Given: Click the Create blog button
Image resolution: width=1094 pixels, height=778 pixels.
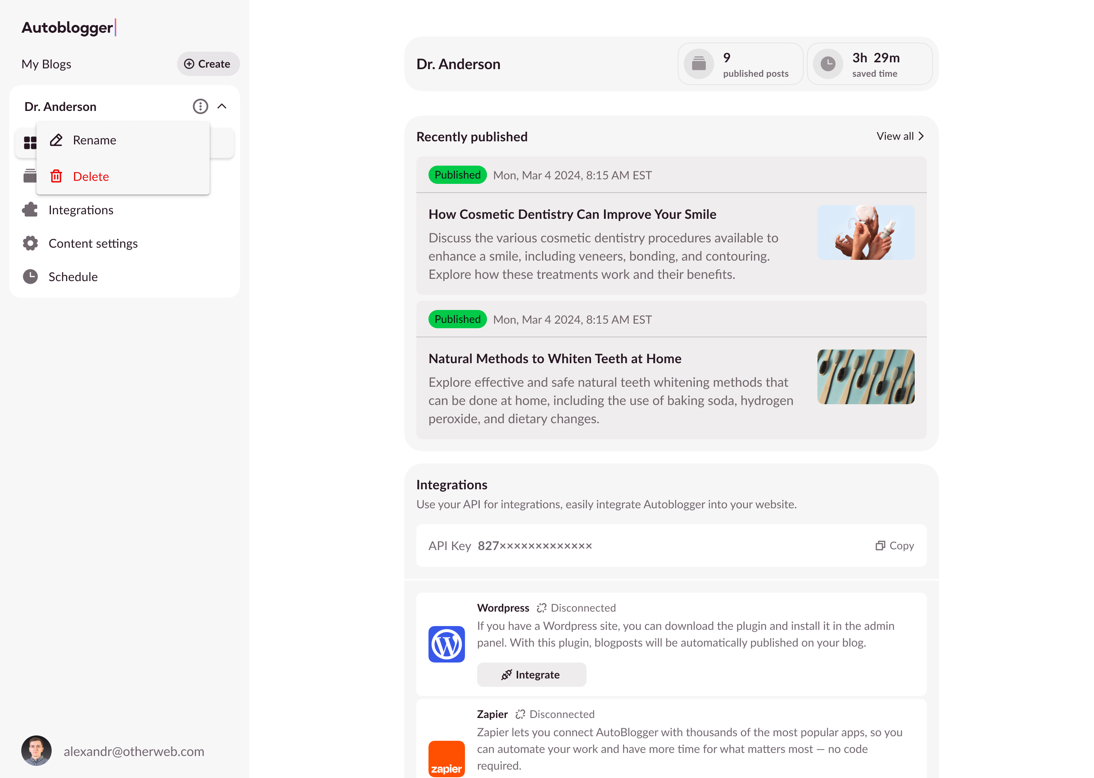Looking at the screenshot, I should click(208, 64).
